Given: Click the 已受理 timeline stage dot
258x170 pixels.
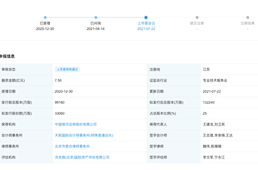Looking at the screenshot, I should coord(45,17).
